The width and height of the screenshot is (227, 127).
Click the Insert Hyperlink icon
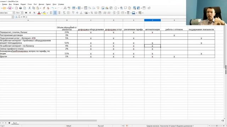point(121,8)
